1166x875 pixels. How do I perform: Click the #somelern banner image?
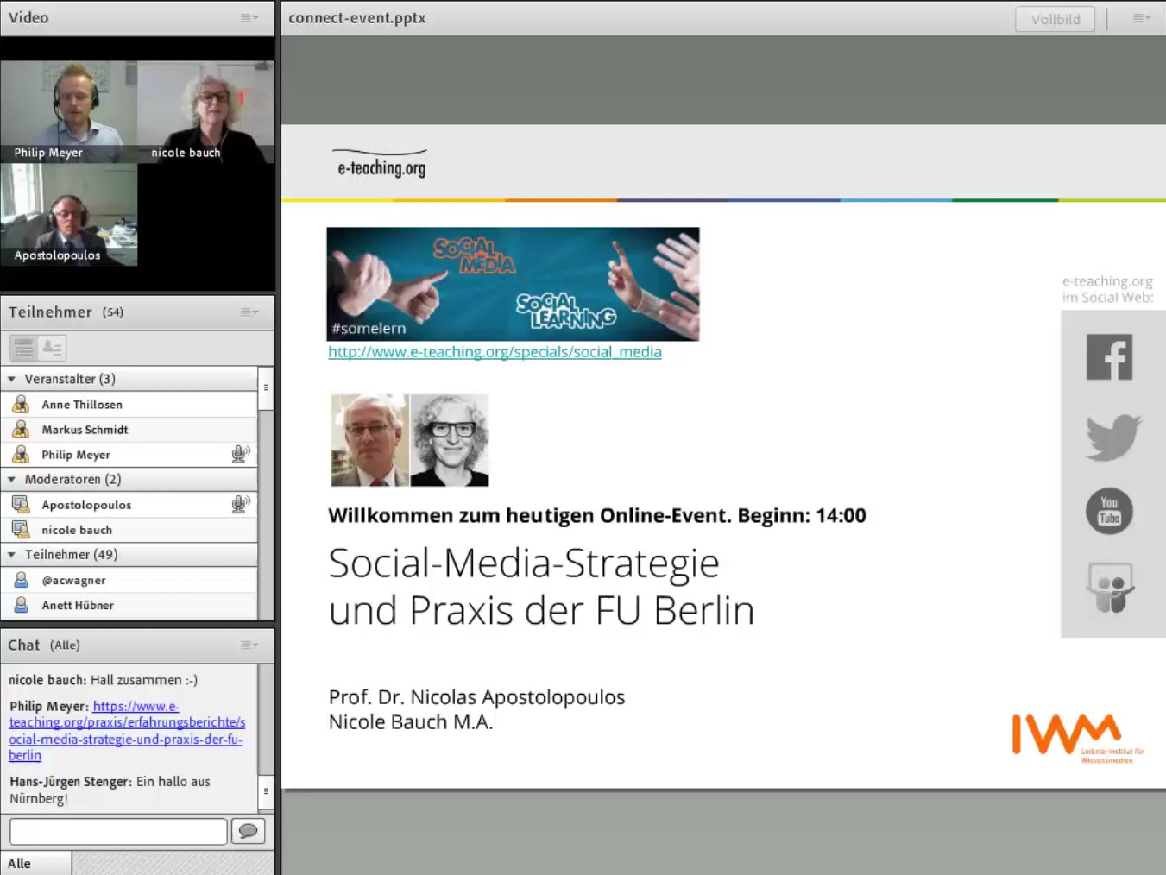[513, 284]
